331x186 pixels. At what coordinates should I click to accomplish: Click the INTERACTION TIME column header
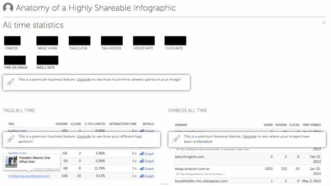click(x=123, y=124)
